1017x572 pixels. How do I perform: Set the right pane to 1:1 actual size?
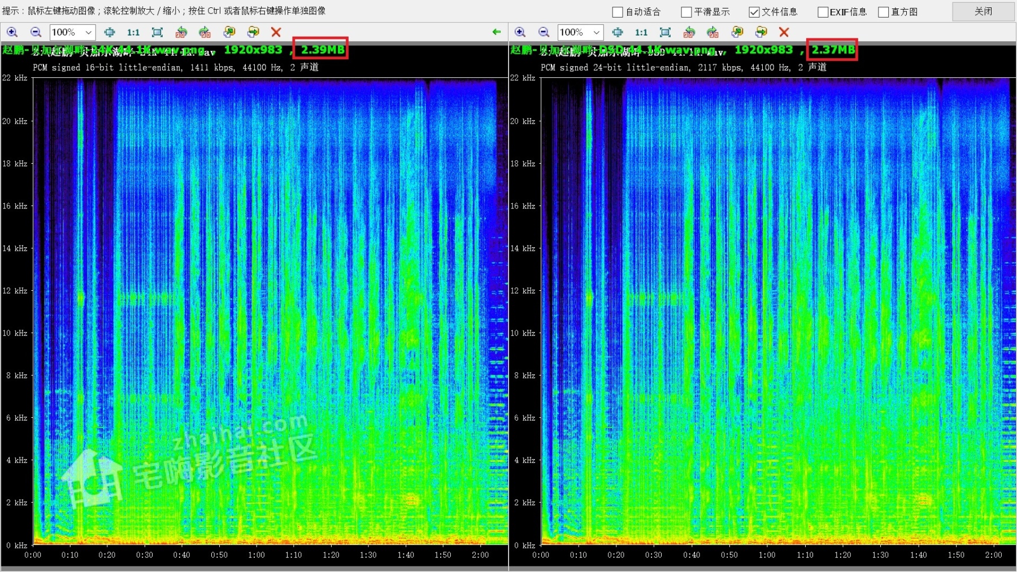point(641,32)
